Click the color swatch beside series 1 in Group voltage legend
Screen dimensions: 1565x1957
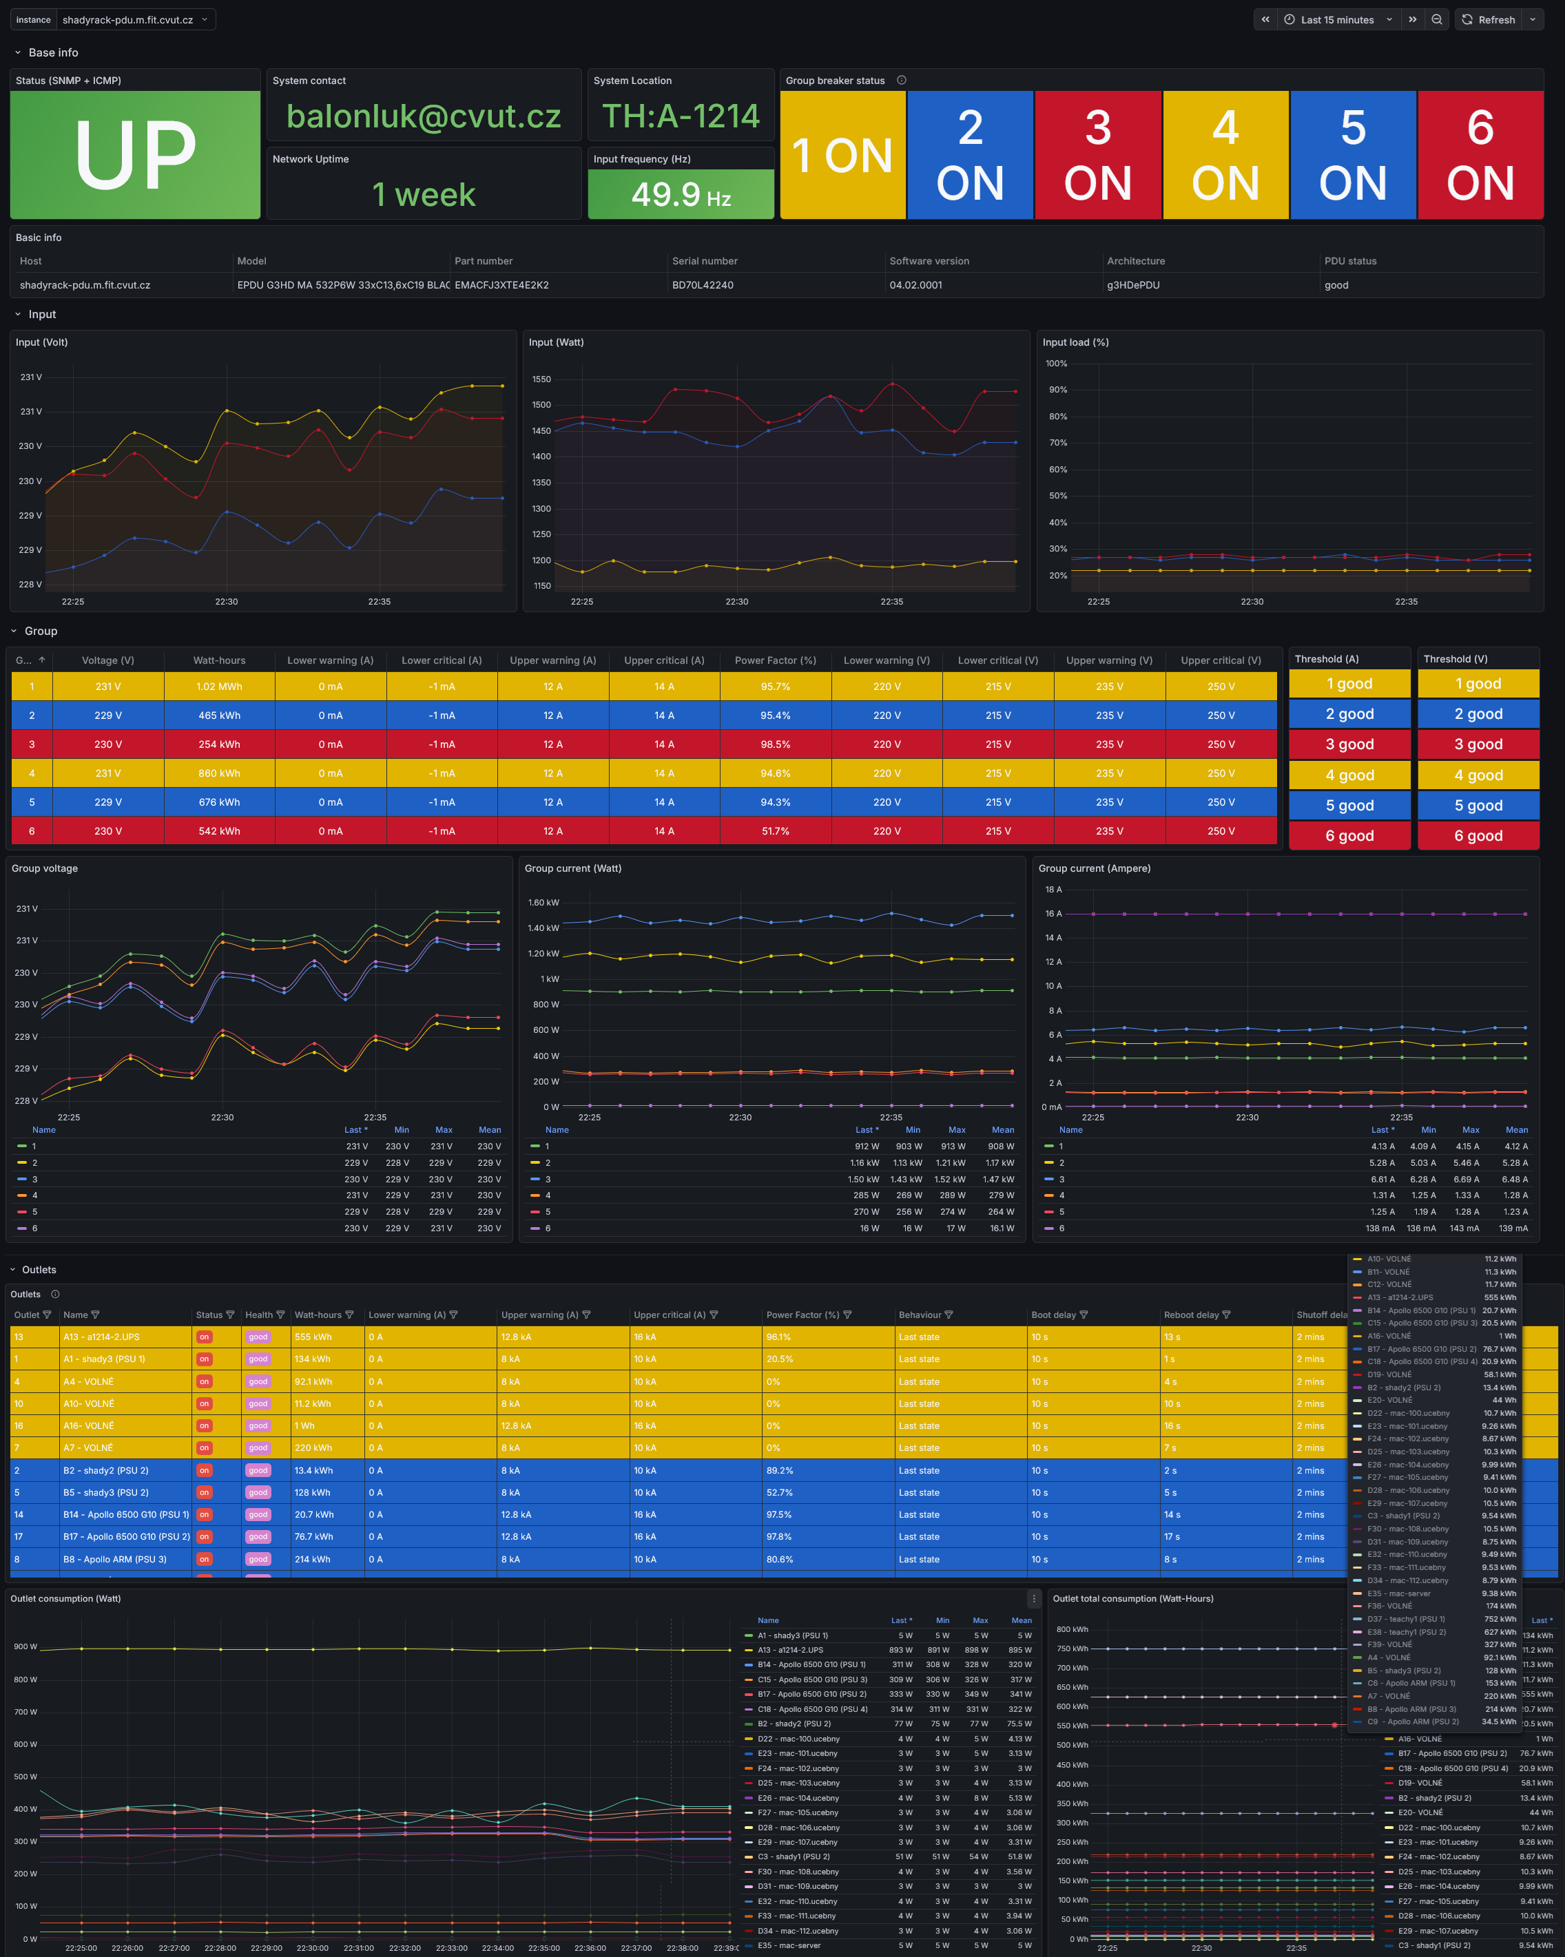click(x=22, y=1146)
